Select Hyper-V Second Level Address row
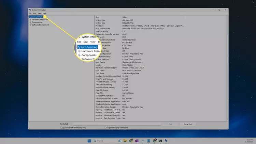 click(161, 113)
